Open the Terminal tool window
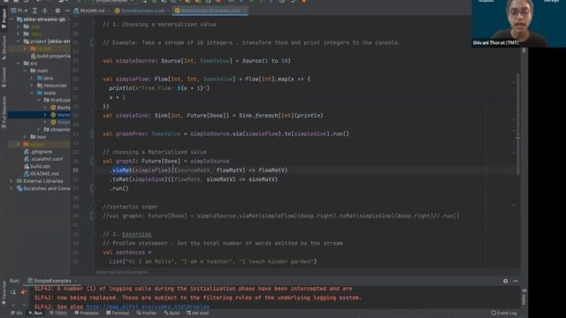566x318 pixels. (118, 313)
